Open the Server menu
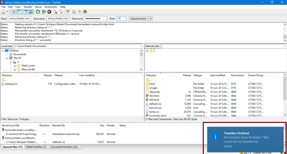 click(x=38, y=7)
